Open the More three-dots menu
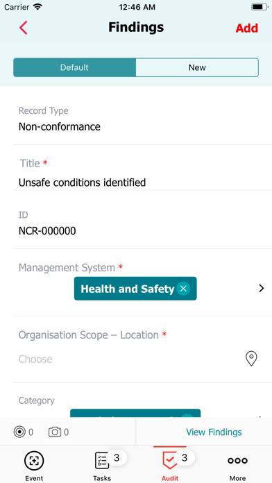The image size is (272, 483). click(x=237, y=461)
